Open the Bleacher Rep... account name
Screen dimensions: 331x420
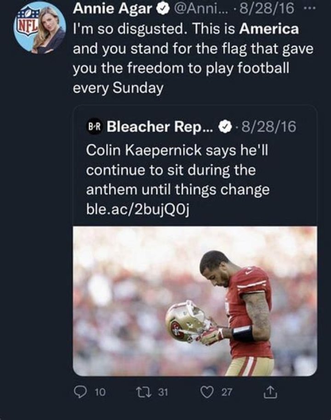(x=160, y=127)
